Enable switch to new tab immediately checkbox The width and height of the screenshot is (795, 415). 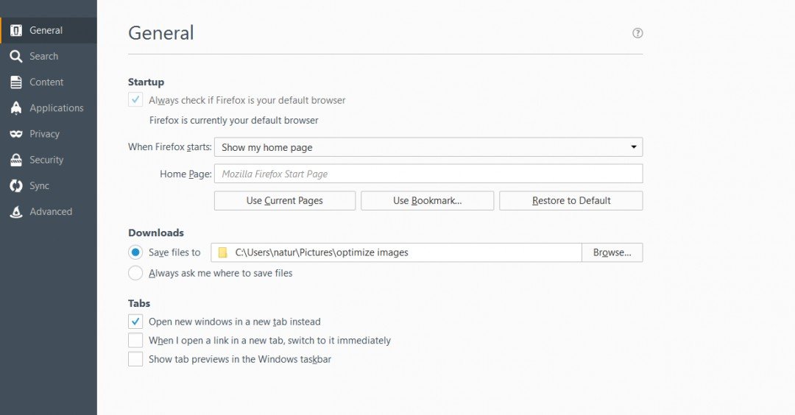[x=135, y=340]
